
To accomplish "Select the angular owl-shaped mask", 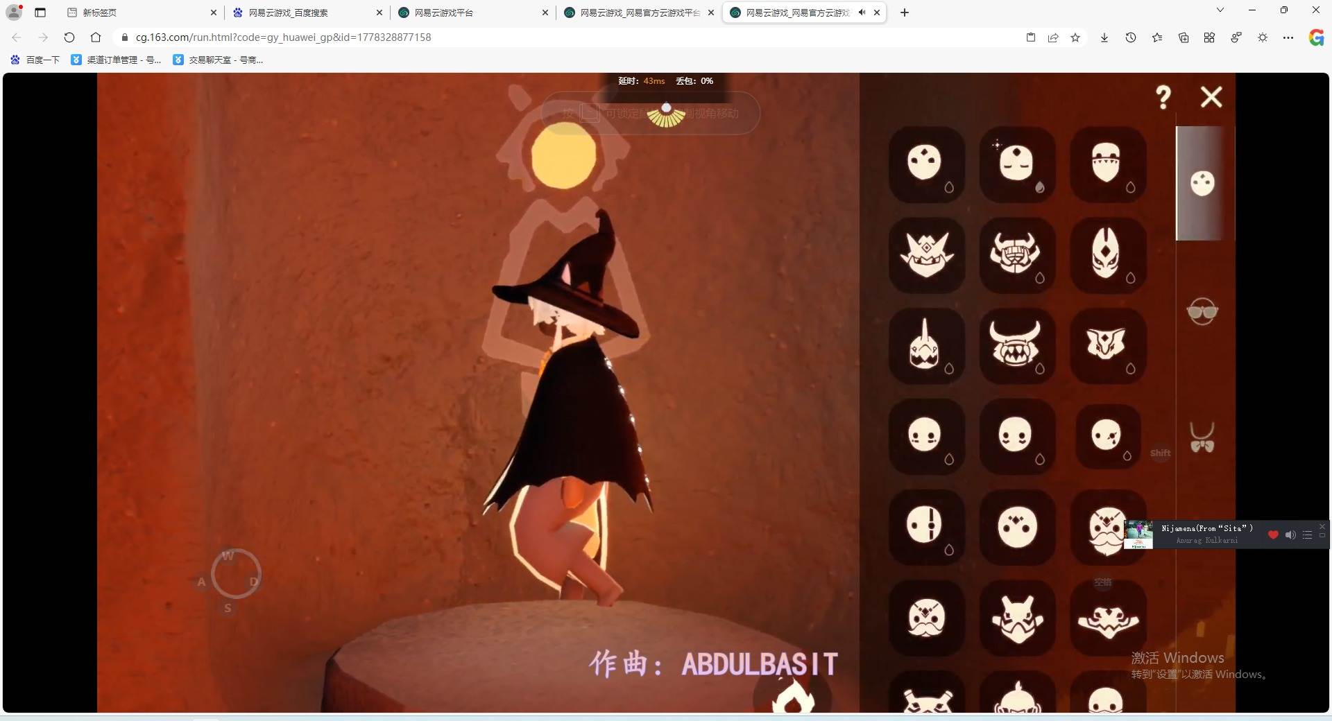I will [x=1108, y=345].
